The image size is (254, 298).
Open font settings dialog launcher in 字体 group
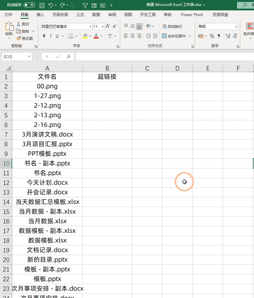(x=118, y=46)
